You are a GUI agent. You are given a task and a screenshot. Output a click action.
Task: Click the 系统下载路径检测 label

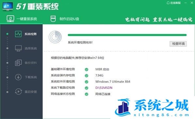coord(63,88)
